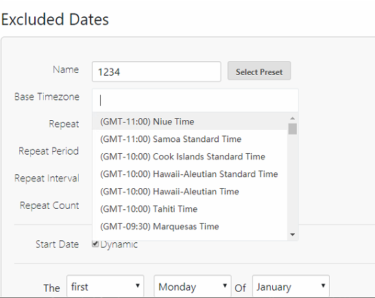Open the Monday weekday dropdown
This screenshot has width=375, height=298.
coord(193,286)
